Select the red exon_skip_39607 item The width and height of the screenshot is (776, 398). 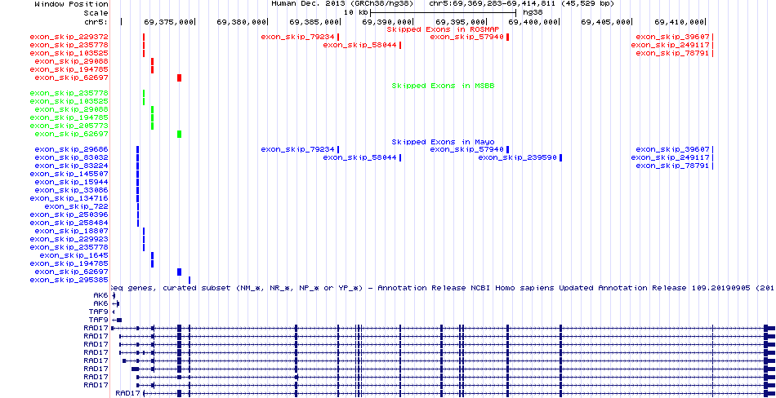coord(673,37)
